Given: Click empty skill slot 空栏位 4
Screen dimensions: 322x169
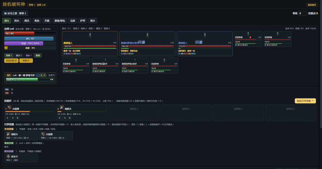Looking at the screenshot, I should pyautogui.click(x=186, y=113).
